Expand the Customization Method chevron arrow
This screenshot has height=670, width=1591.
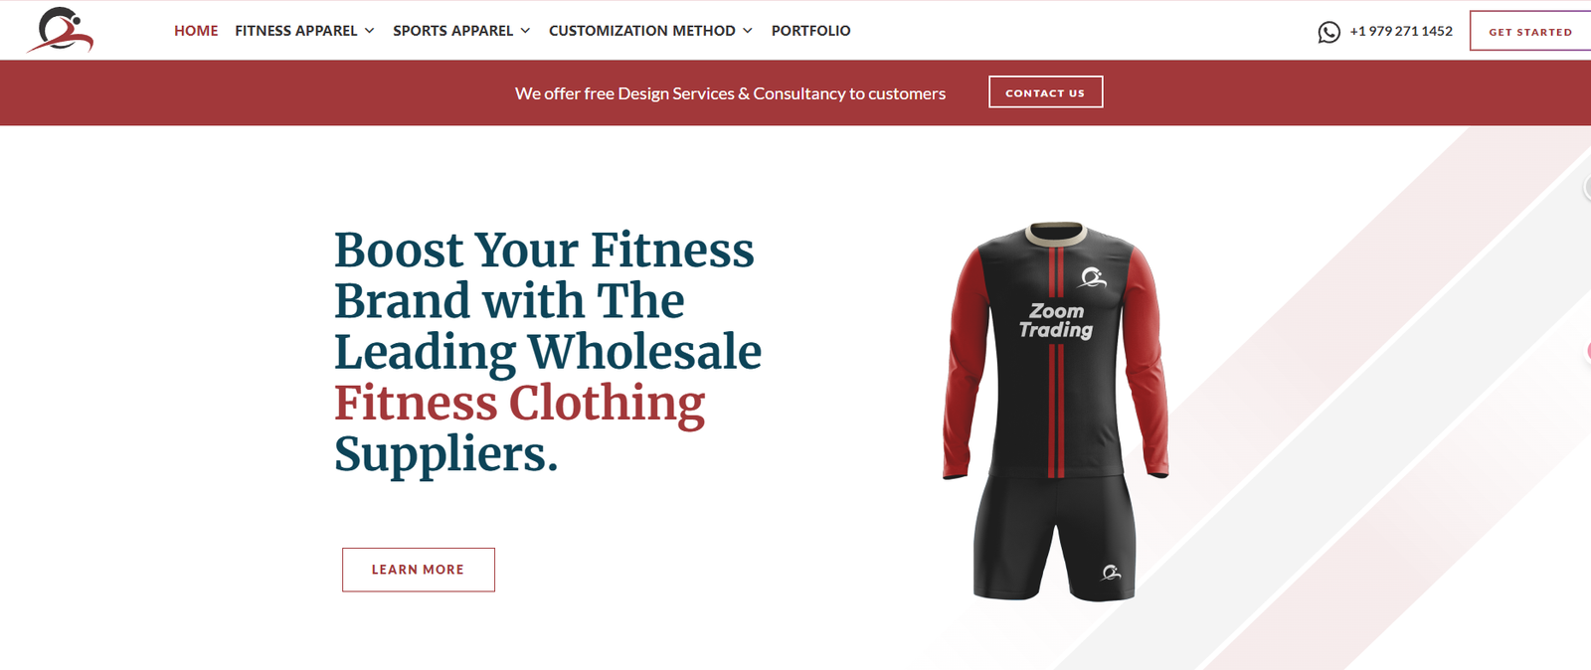pos(748,31)
